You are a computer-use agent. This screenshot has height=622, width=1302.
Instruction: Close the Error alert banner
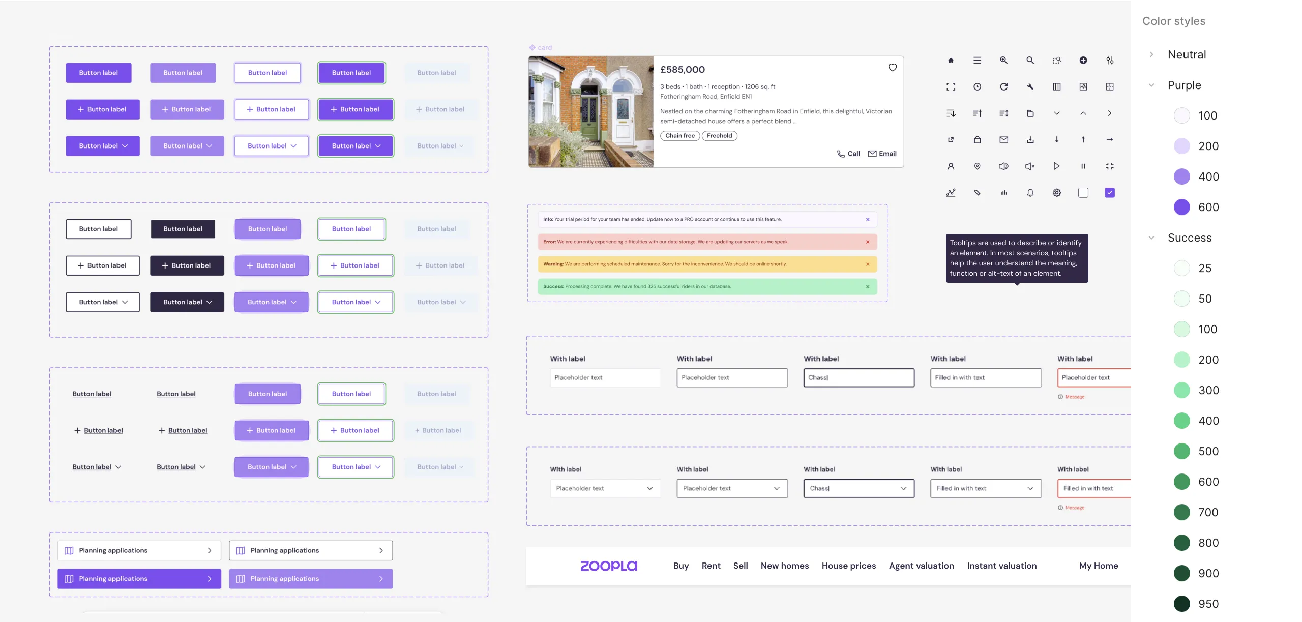868,242
